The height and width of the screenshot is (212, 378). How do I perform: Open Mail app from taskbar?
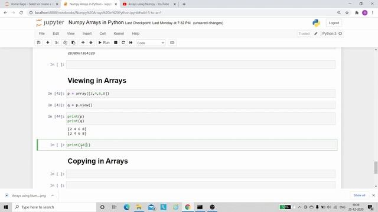(151, 207)
